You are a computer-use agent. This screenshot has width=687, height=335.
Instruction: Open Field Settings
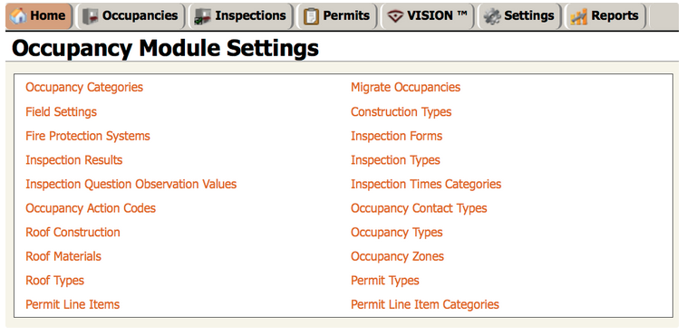(x=61, y=111)
